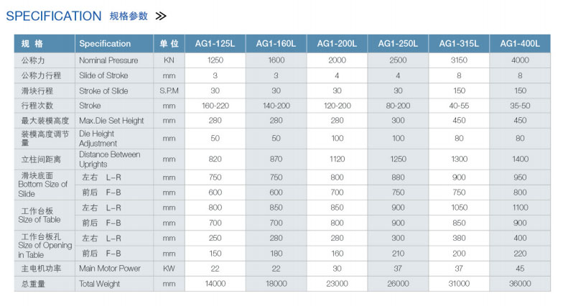The height and width of the screenshot is (306, 563).
Task: Select the AG1-315L model header
Action: 459,43
